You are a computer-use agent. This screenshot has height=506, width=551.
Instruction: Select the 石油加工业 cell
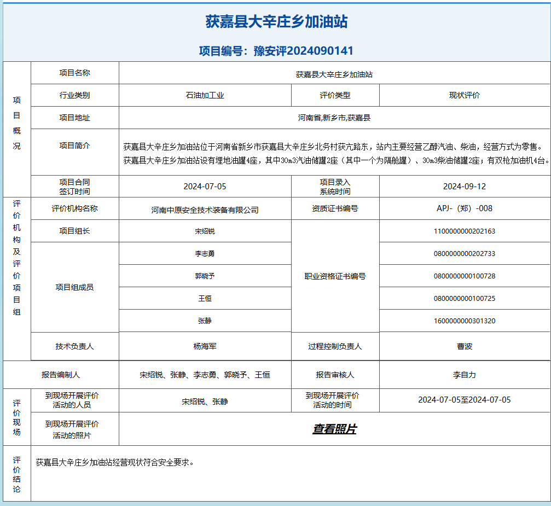point(205,95)
